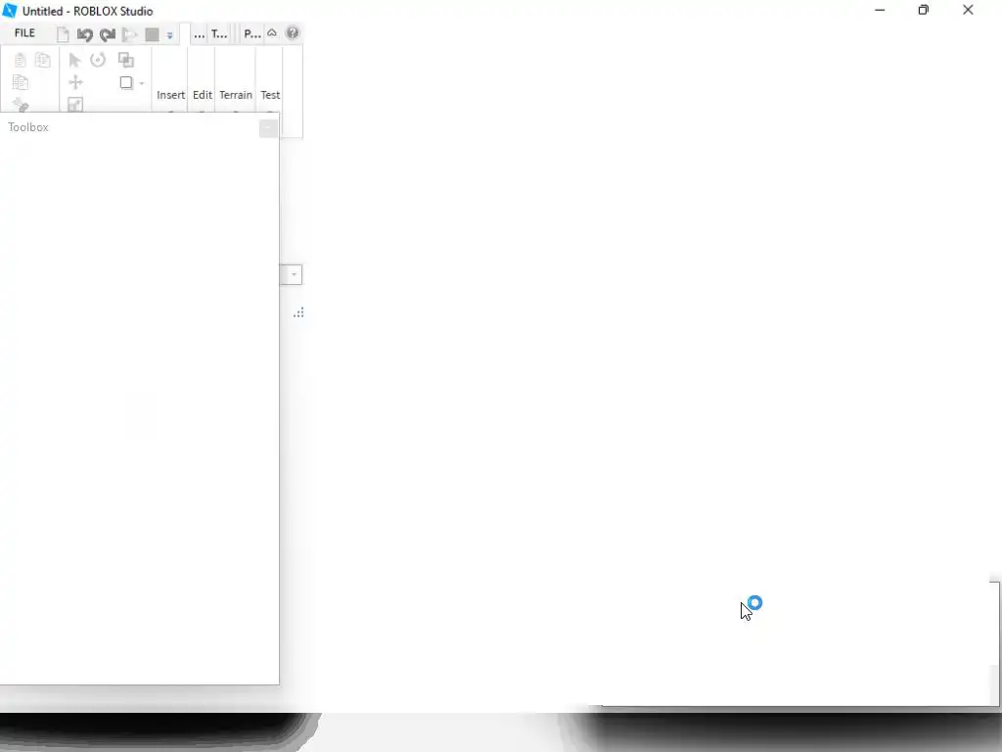The width and height of the screenshot is (1002, 752).
Task: Click the Duplicate icon below Paste
Action: coord(21,82)
